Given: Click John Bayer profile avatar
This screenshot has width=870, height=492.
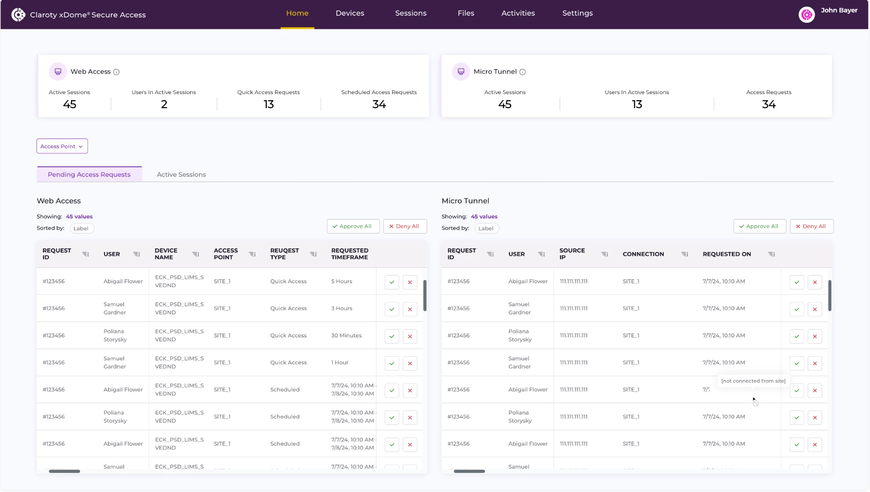Looking at the screenshot, I should pos(806,15).
